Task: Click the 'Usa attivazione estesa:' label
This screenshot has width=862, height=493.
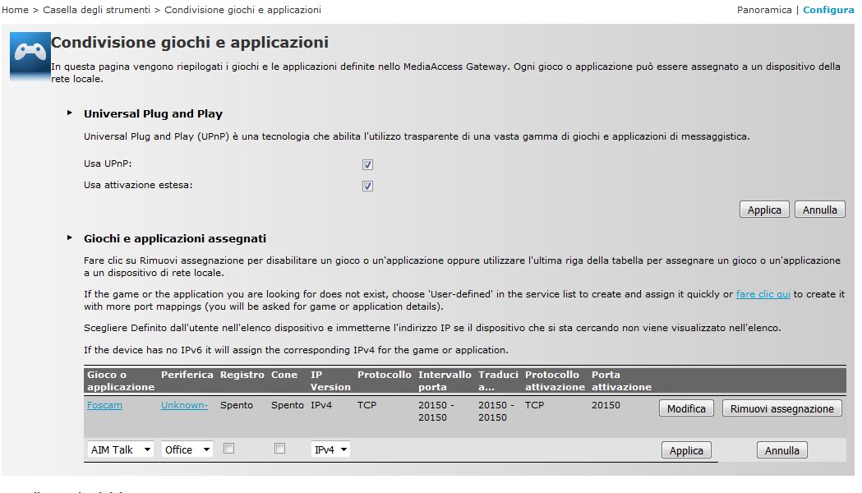Action: 138,185
